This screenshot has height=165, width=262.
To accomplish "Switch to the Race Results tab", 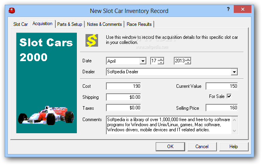I will [139, 24].
